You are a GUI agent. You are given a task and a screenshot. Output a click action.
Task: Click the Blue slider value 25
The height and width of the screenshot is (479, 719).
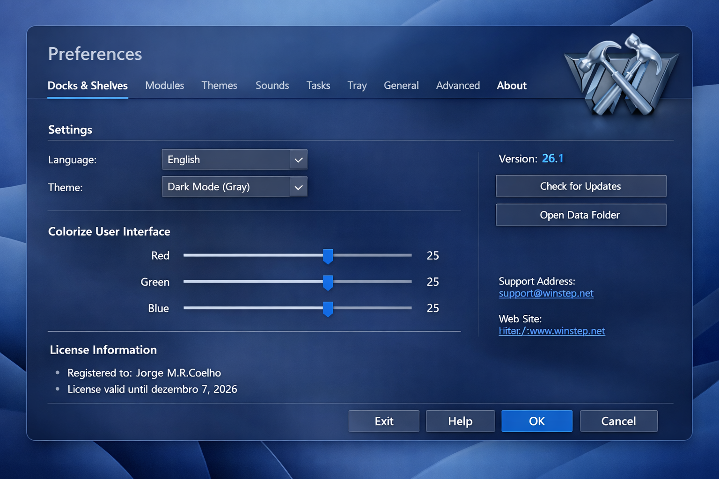(433, 308)
